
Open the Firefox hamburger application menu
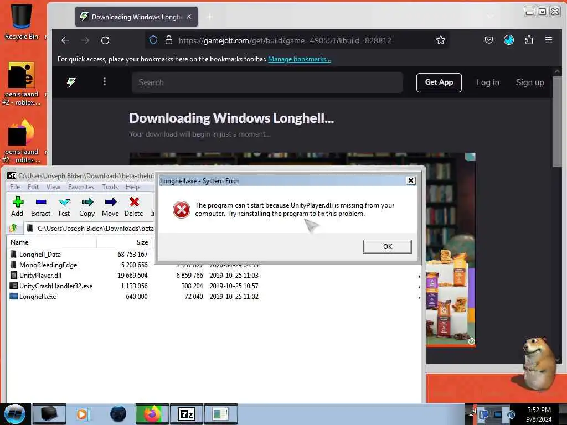[549, 40]
